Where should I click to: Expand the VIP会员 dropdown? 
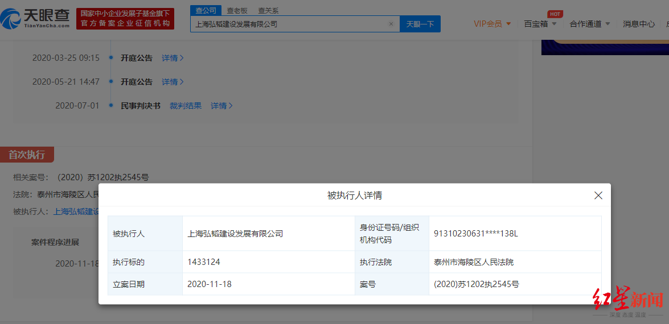coord(492,24)
